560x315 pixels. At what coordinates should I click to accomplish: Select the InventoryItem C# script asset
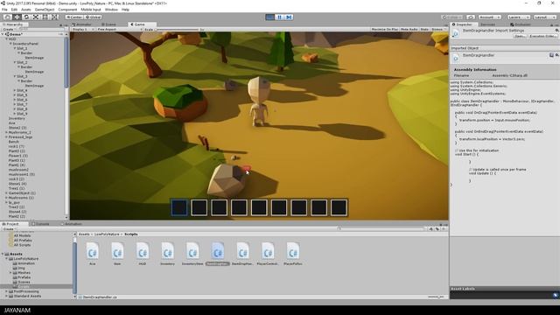coord(192,253)
